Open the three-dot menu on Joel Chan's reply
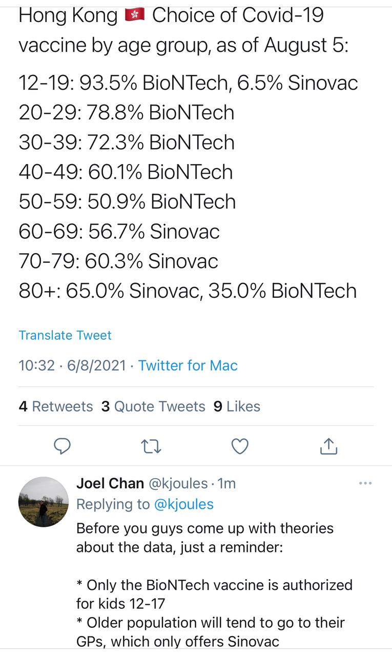 coord(365,483)
